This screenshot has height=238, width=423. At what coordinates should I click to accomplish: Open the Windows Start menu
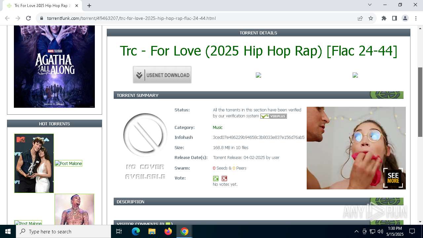coord(8,231)
